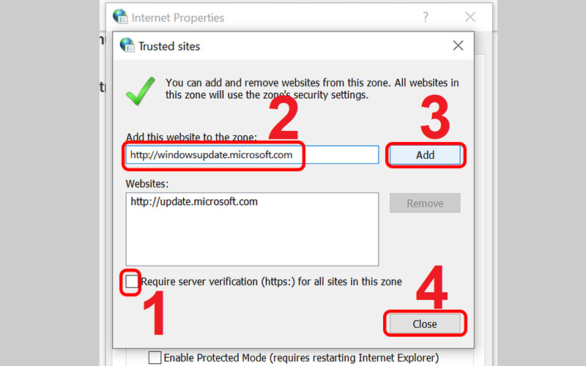Click the help question mark in Internet Properties
The width and height of the screenshot is (586, 366).
pos(426,17)
